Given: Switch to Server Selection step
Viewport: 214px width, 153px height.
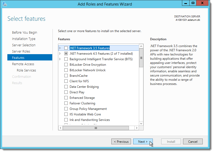Looking at the screenshot, I should [24, 45].
